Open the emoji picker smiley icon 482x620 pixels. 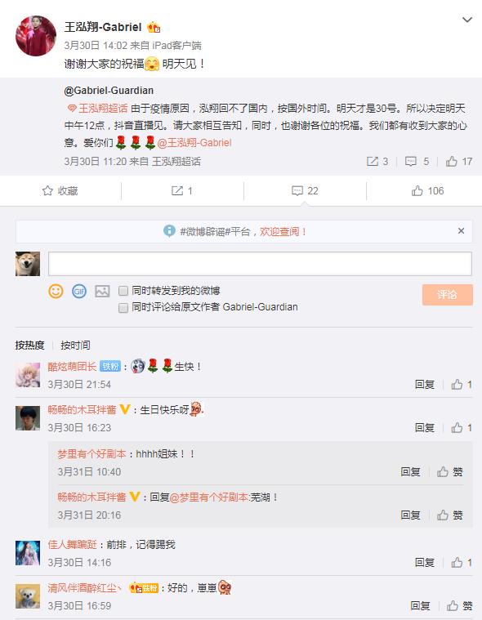[56, 291]
